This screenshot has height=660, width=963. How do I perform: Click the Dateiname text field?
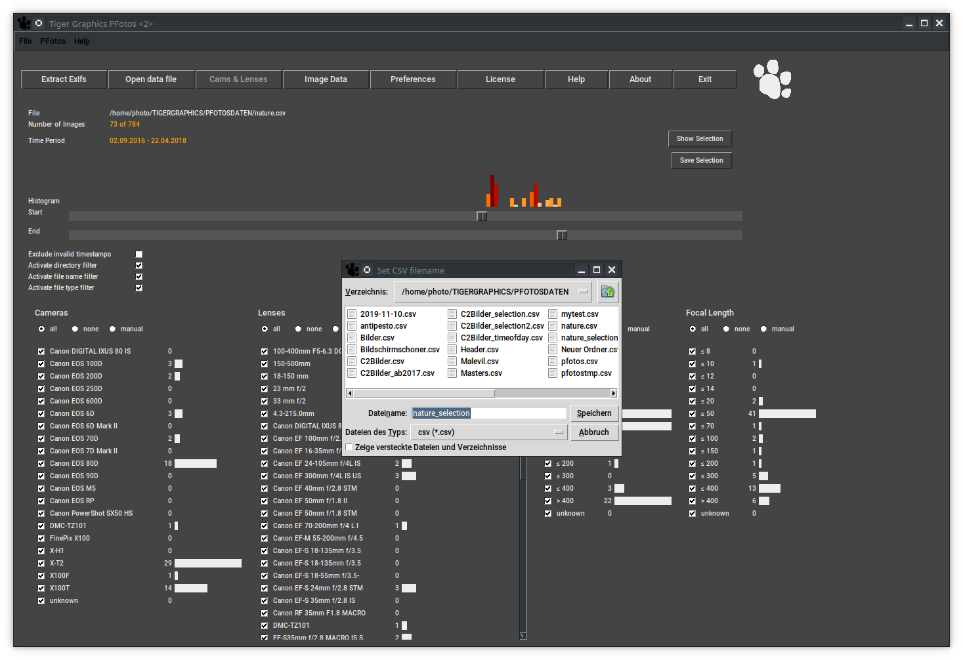tap(488, 413)
